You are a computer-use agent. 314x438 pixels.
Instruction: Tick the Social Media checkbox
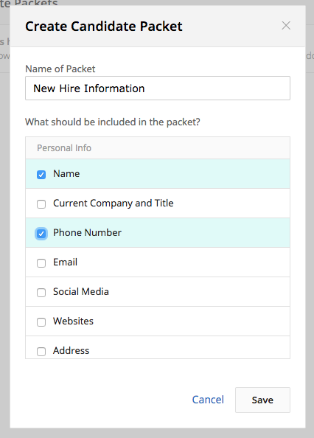(x=41, y=293)
